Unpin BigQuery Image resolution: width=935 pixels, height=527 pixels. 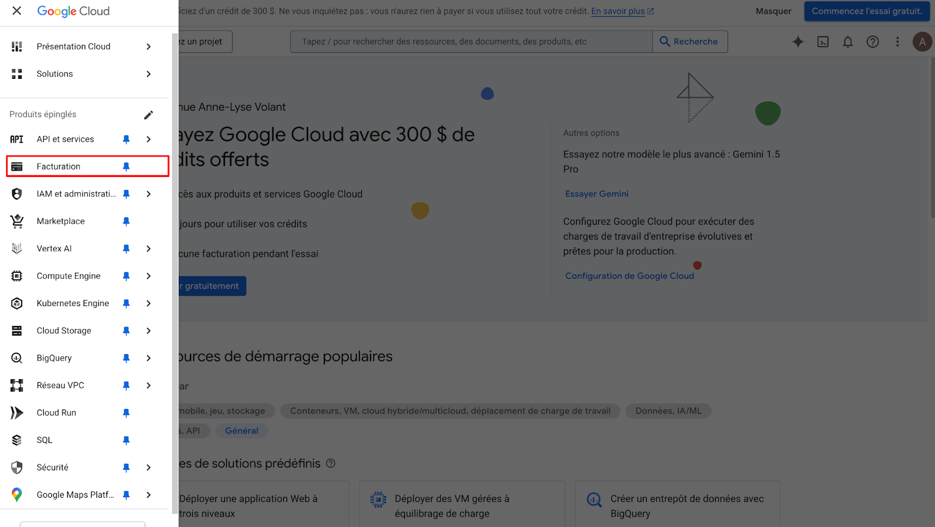(x=126, y=358)
